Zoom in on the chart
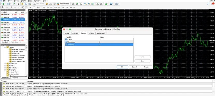Screen dimensions: 215x96 [x=85, y=4]
